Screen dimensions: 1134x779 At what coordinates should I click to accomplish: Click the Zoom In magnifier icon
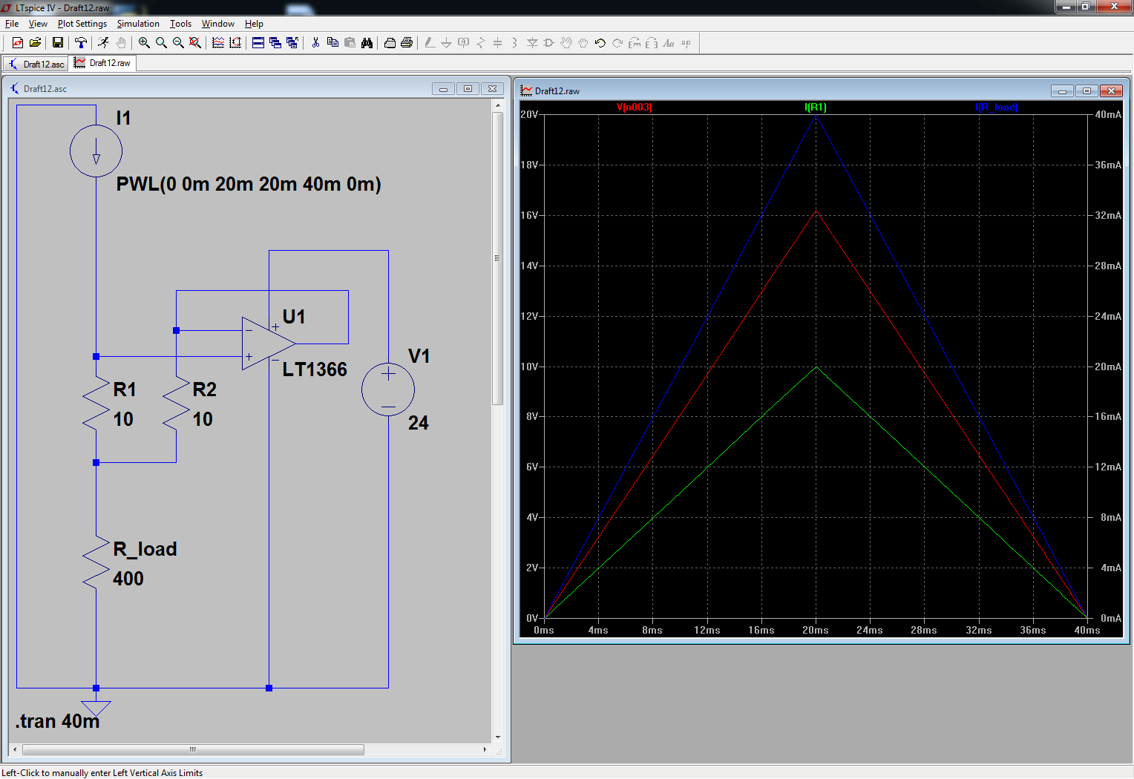(144, 43)
